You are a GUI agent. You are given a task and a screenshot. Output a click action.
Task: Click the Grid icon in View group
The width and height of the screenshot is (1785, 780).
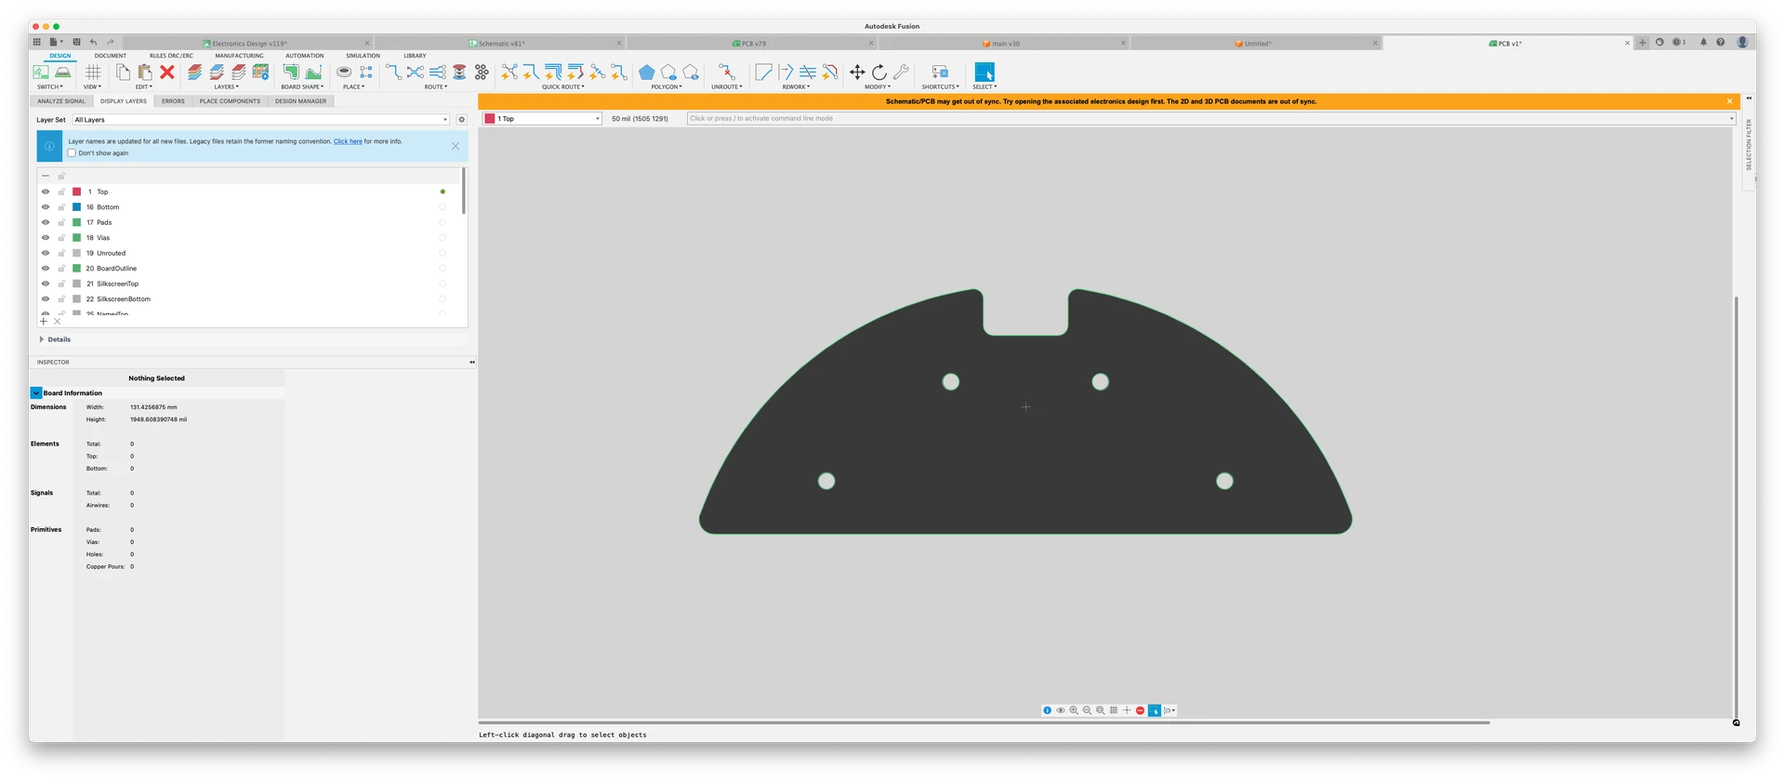(x=93, y=73)
